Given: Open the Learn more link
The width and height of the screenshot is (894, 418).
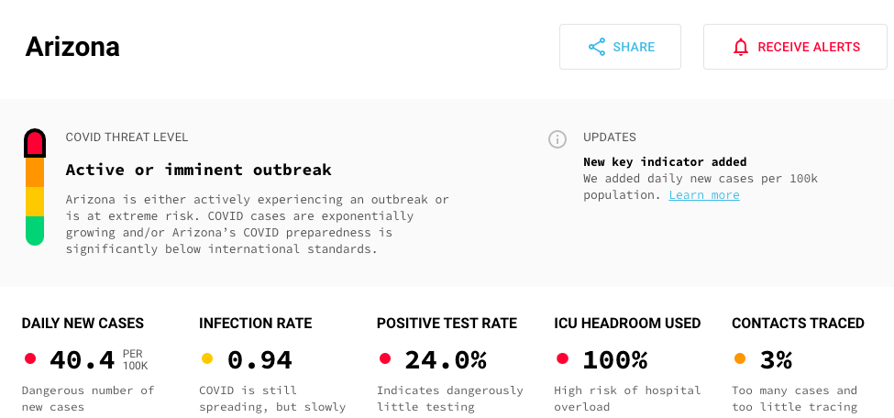Looking at the screenshot, I should 703,195.
